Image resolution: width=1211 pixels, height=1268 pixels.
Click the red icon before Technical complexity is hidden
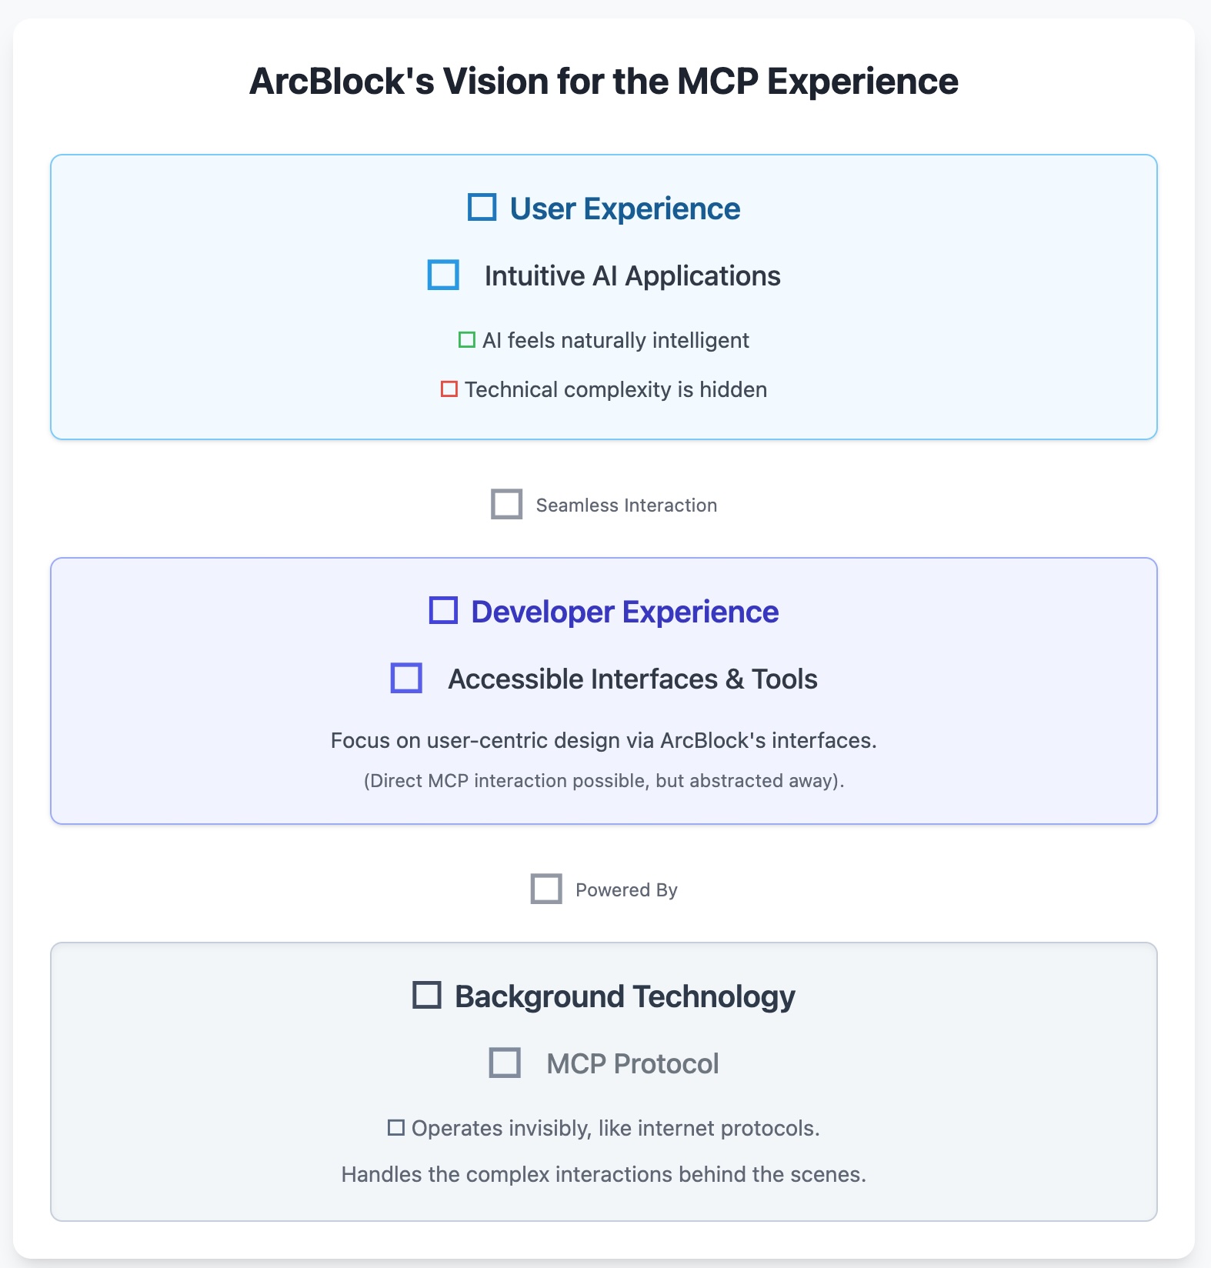[449, 389]
